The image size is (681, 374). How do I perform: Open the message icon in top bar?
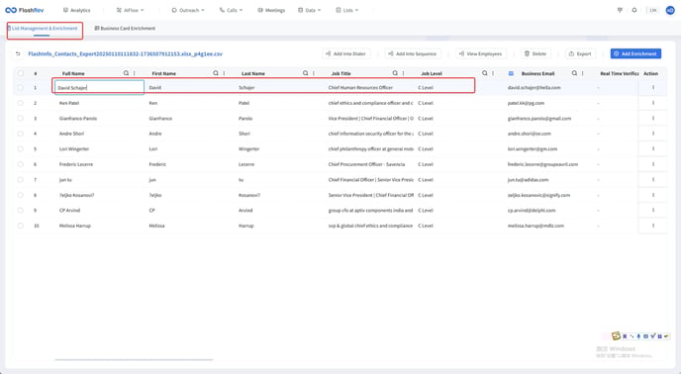[x=620, y=10]
